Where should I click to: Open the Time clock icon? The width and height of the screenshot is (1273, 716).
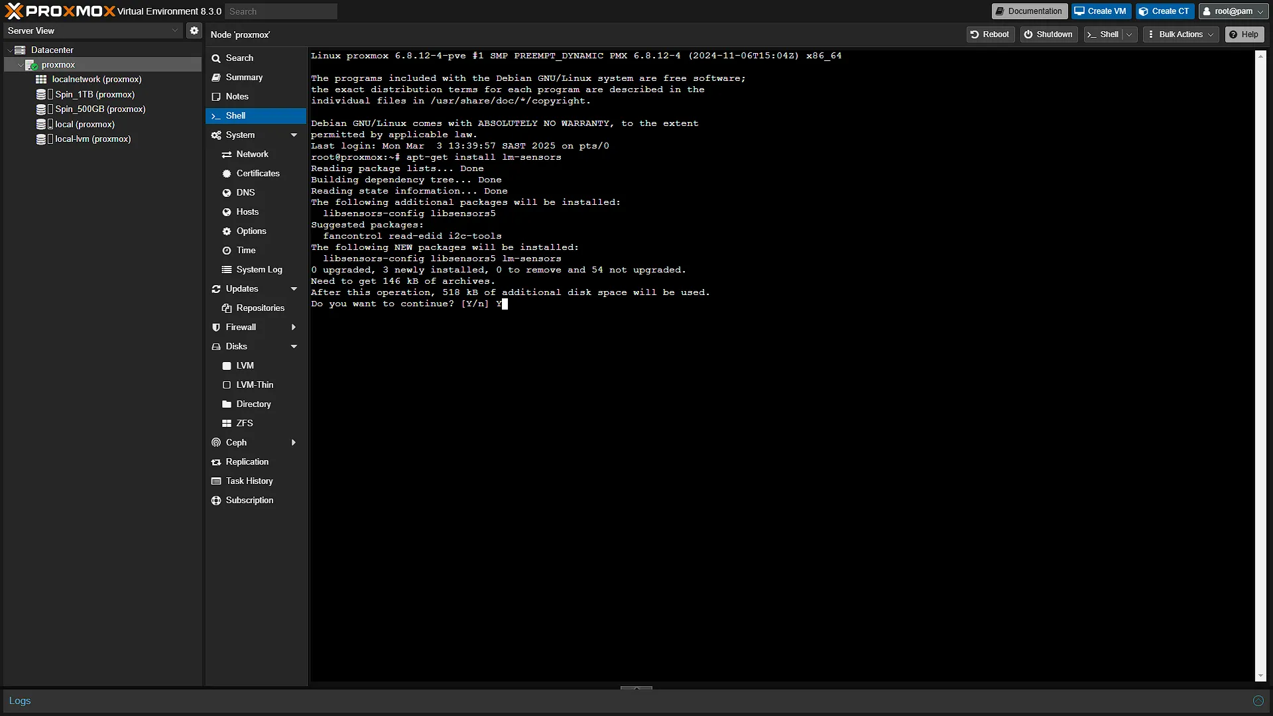coord(227,251)
